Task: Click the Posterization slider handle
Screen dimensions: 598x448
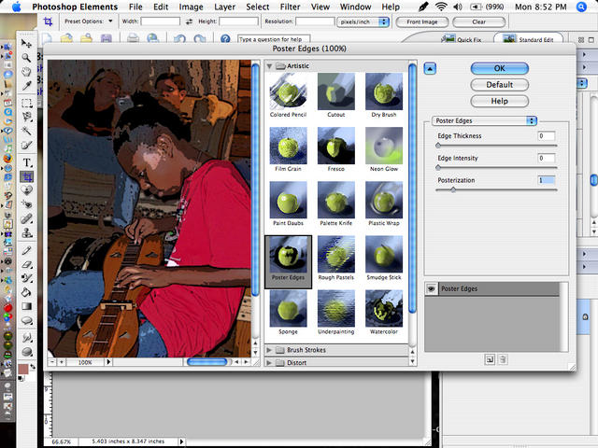Action: coord(453,189)
